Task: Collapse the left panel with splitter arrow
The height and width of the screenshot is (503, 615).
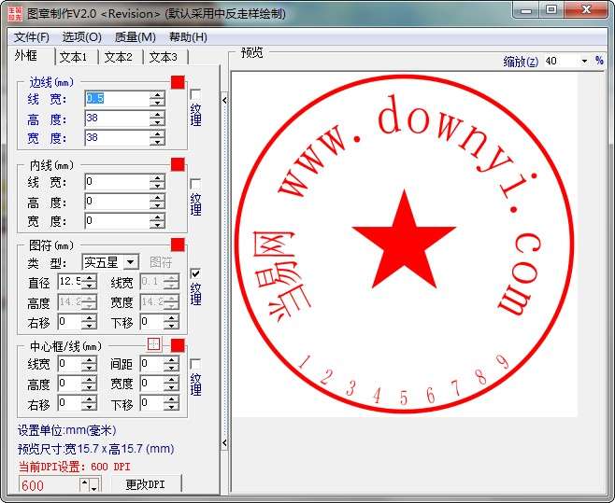Action: (224, 98)
